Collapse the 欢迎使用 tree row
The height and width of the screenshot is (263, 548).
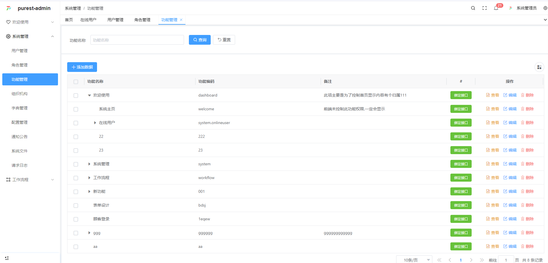[89, 95]
